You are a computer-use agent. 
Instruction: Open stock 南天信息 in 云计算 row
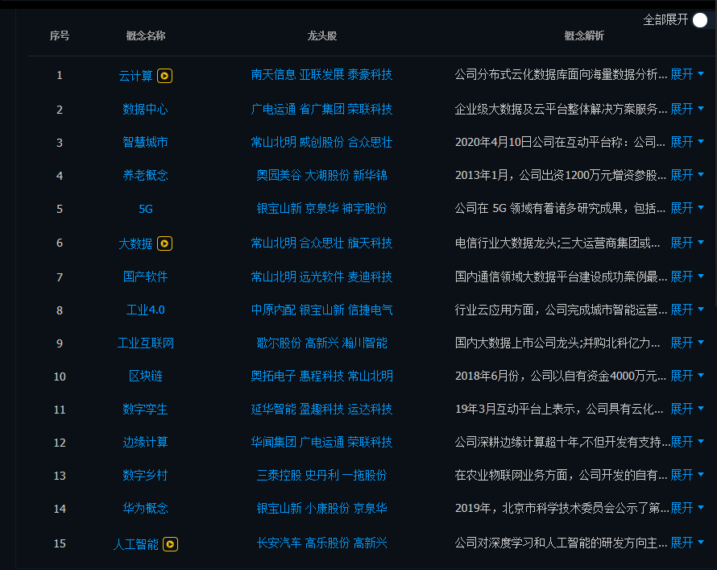[x=273, y=74]
